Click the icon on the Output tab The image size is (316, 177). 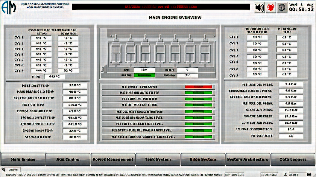pos(4,170)
